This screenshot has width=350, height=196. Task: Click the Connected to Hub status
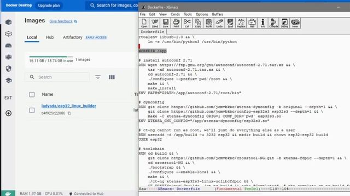(x=86, y=194)
